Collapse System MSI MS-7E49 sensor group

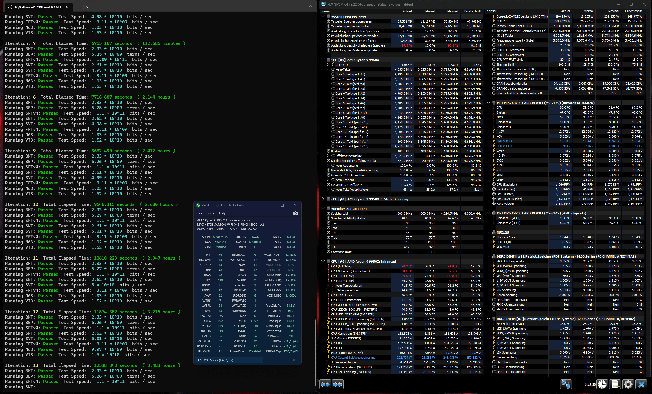click(323, 16)
